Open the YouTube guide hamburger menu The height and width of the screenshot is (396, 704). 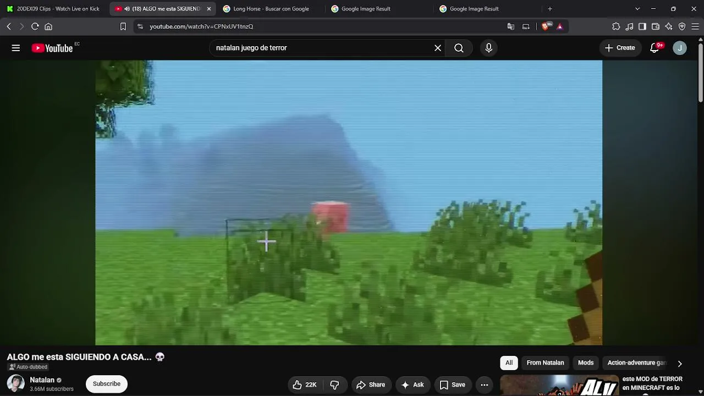click(16, 48)
